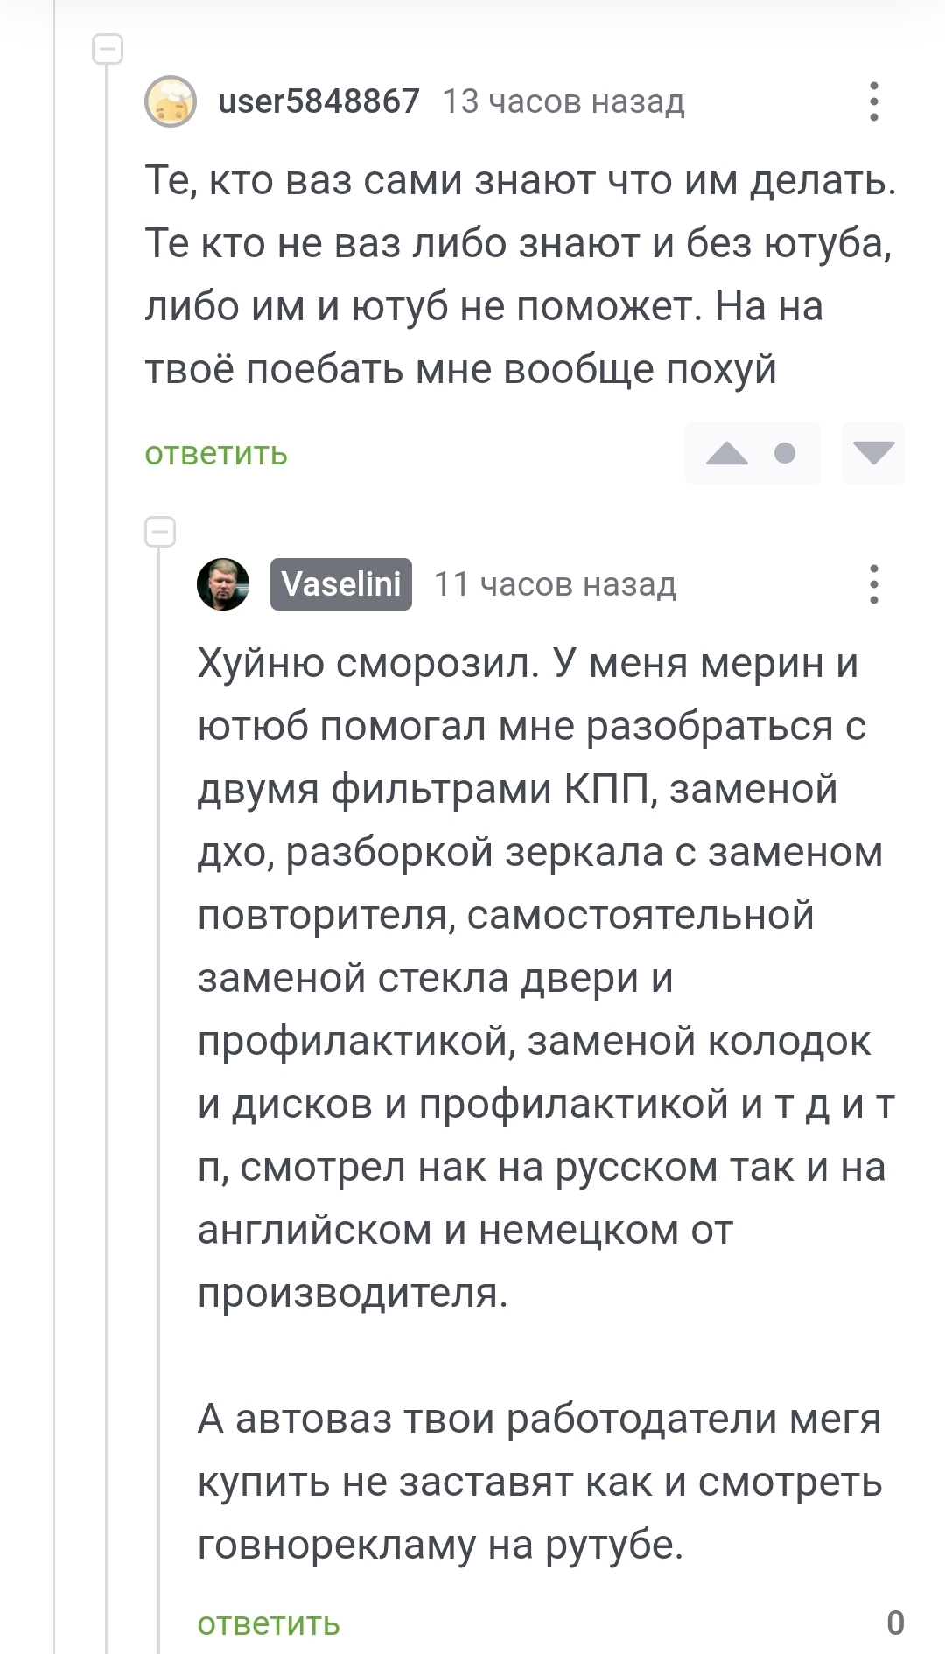
Task: Click Vaselini's paragraph starting "А автоваз"
Action: (x=539, y=1482)
